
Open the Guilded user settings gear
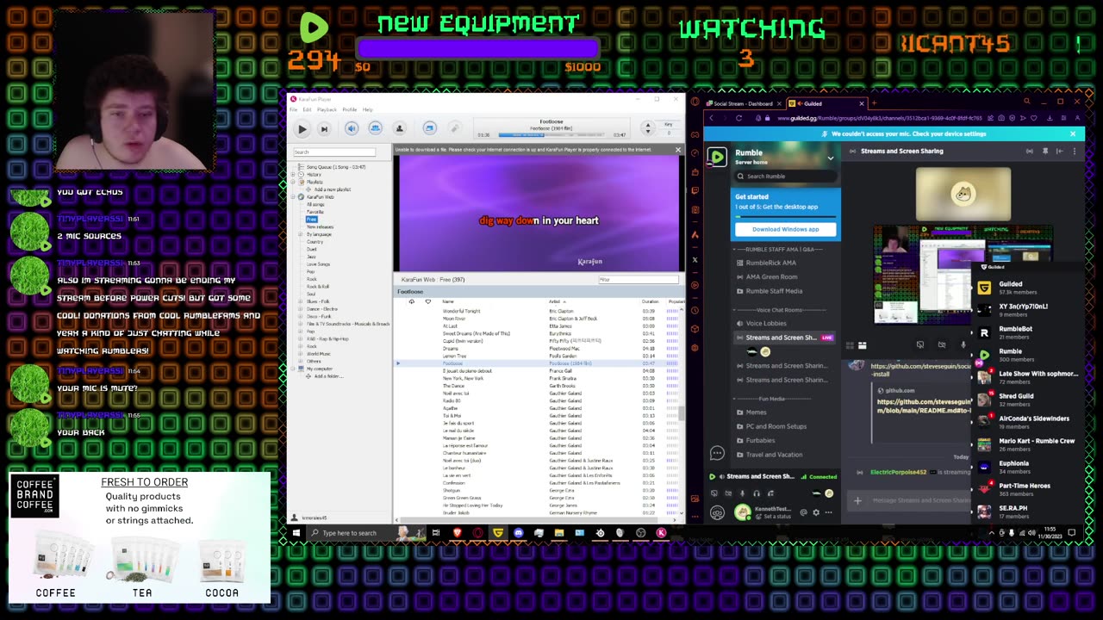point(816,512)
